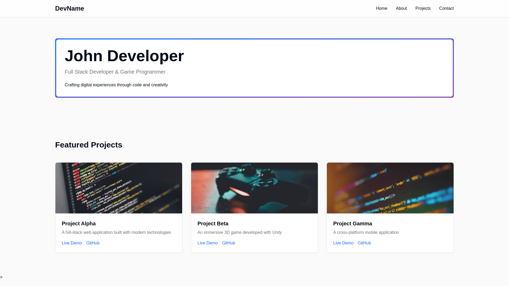Open the Projects nav item
This screenshot has width=509, height=286.
(x=423, y=8)
